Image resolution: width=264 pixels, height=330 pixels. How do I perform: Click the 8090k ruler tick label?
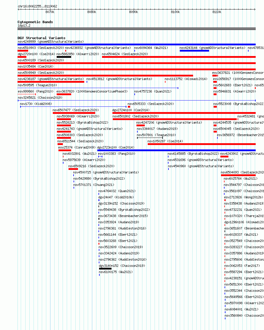tap(133, 12)
